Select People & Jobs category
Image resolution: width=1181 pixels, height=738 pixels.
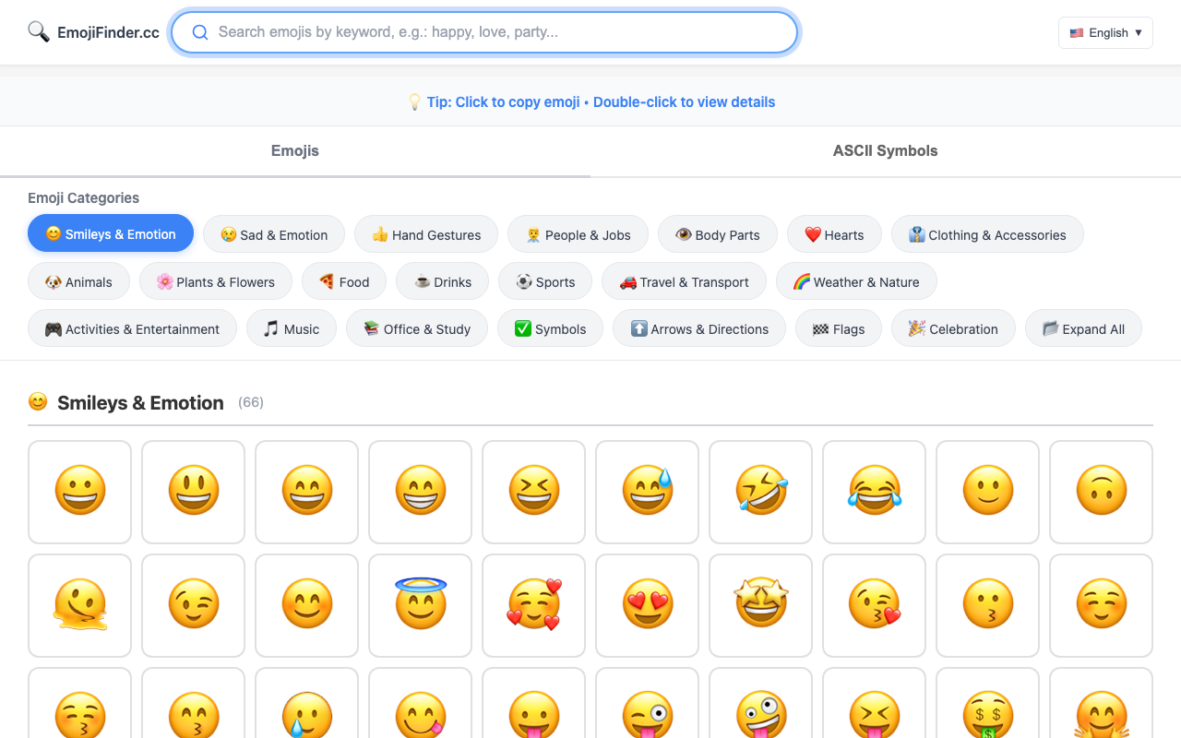578,234
